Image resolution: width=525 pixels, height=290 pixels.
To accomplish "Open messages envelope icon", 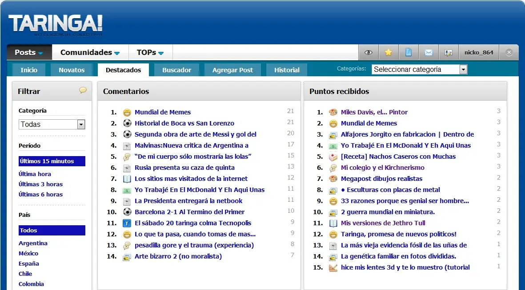I will [x=428, y=52].
